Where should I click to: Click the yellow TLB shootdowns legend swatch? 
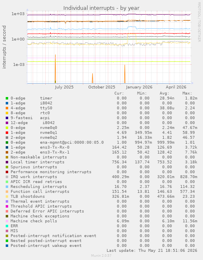coord(7,197)
